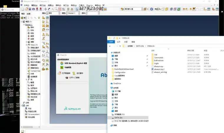Click the selection arrow cursor tool in toolbar
This screenshot has height=133, width=224.
pos(77,9)
